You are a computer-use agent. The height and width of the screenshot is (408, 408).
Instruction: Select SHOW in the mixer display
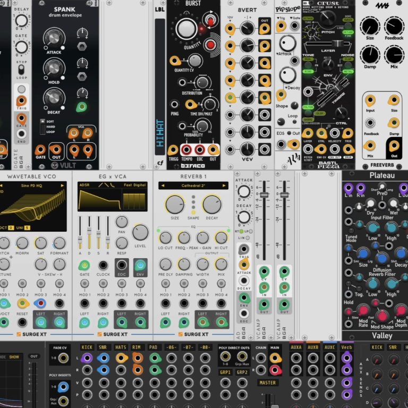coord(14,357)
